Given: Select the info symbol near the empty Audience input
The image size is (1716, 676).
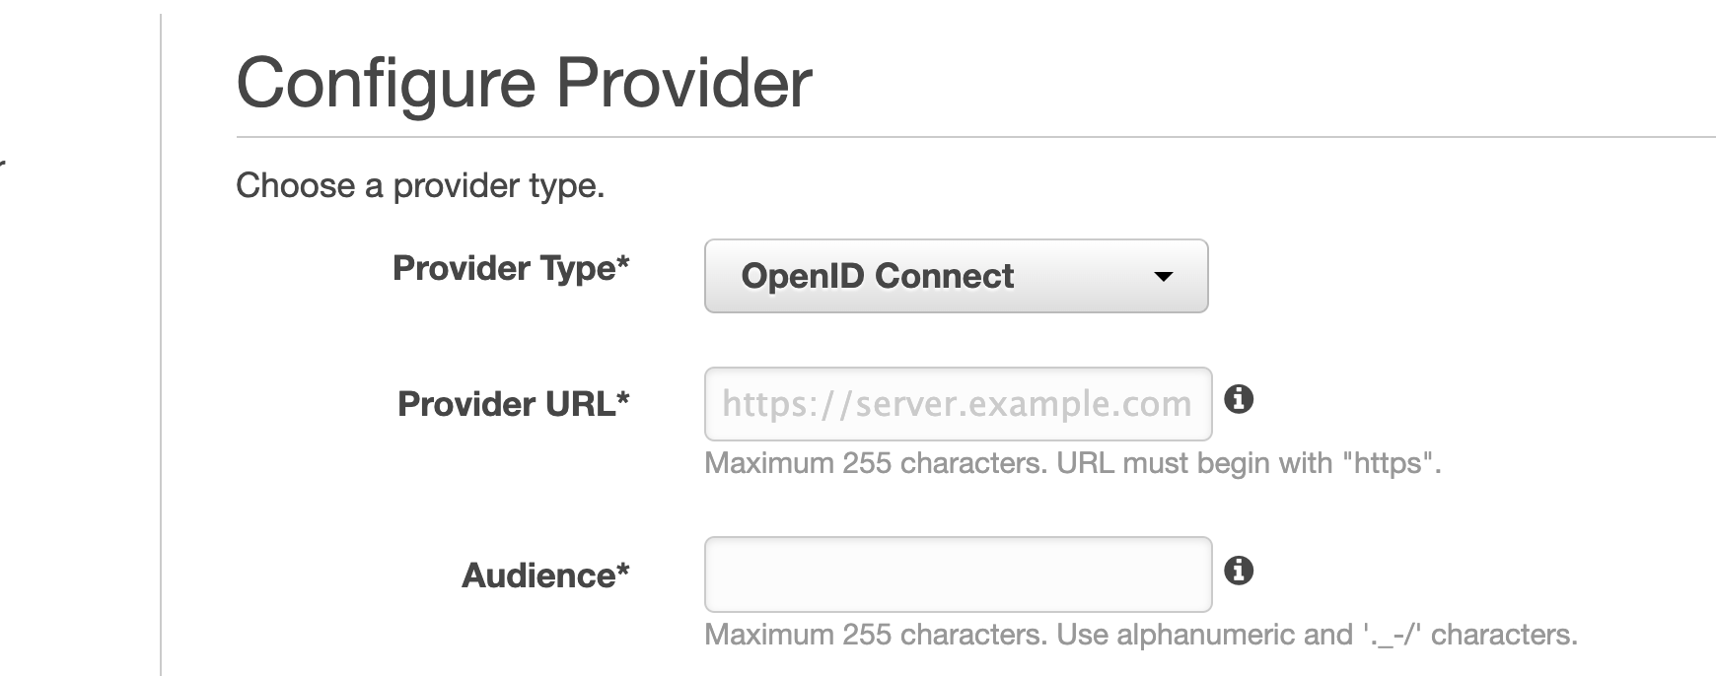Looking at the screenshot, I should point(1241,569).
